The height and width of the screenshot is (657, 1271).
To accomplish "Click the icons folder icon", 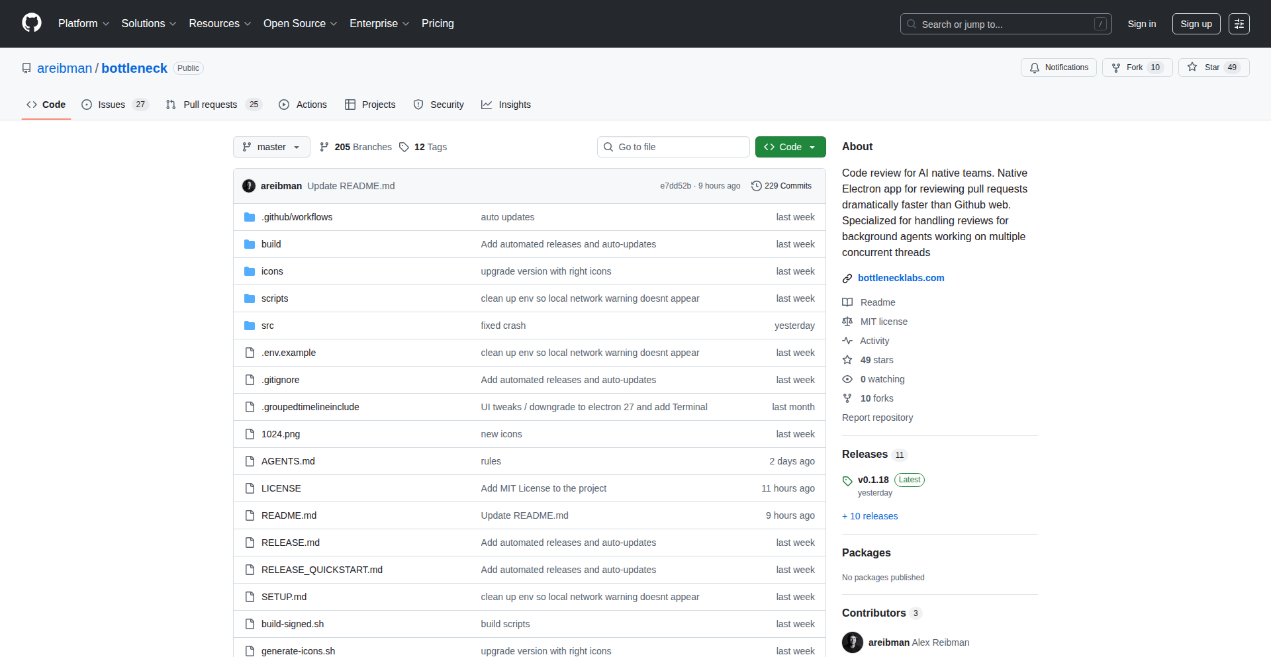I will pyautogui.click(x=250, y=271).
